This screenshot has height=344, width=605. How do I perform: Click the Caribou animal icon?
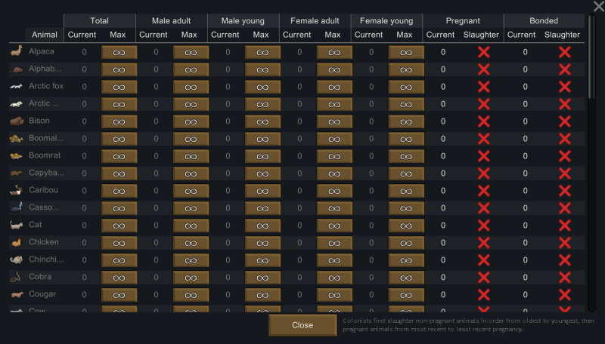[16, 190]
